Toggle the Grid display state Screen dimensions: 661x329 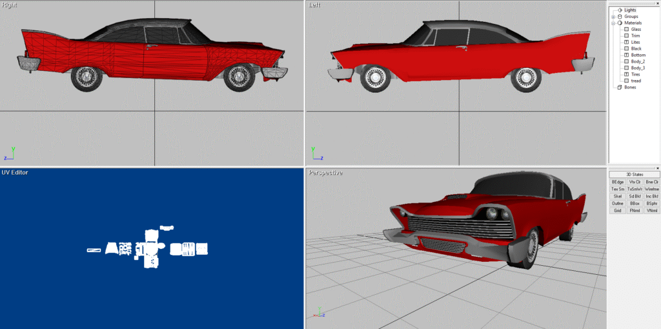[x=618, y=210]
